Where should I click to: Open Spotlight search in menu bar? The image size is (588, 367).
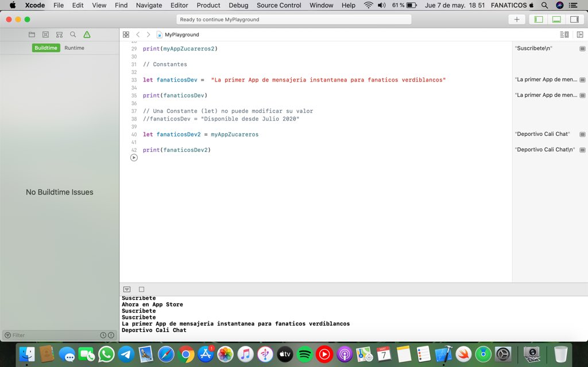click(544, 5)
